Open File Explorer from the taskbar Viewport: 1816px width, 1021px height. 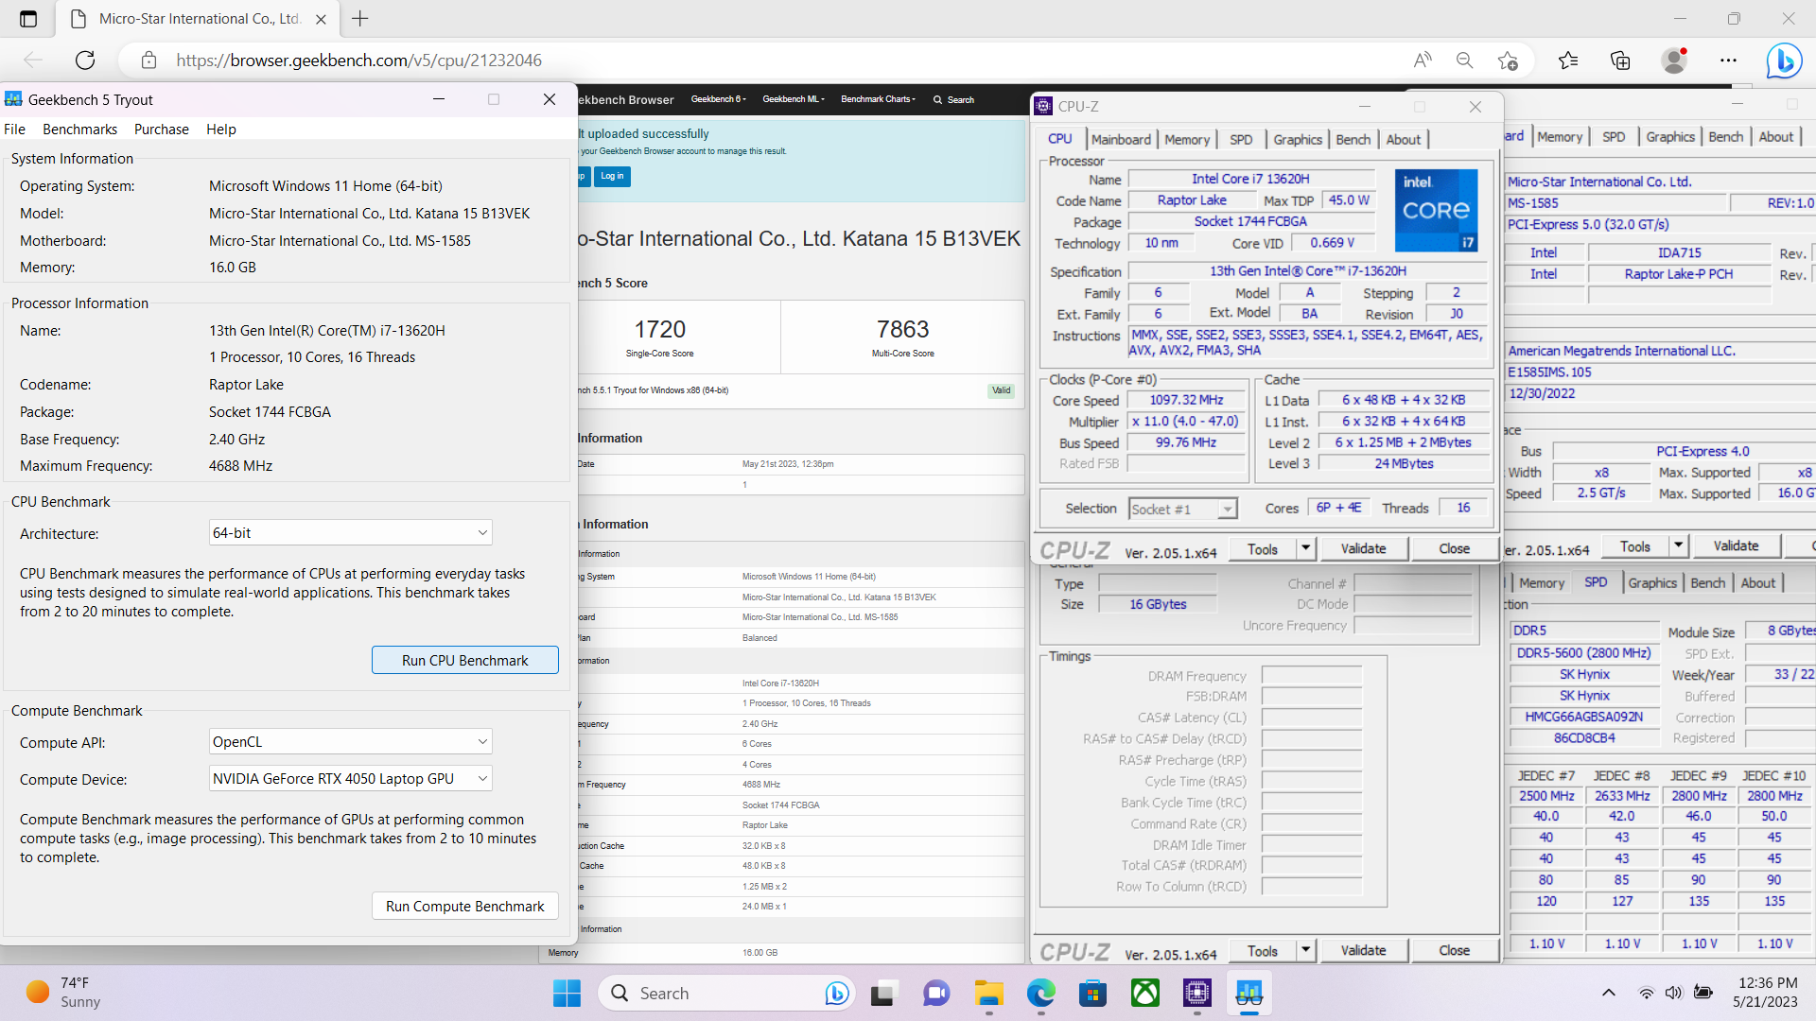tap(989, 994)
